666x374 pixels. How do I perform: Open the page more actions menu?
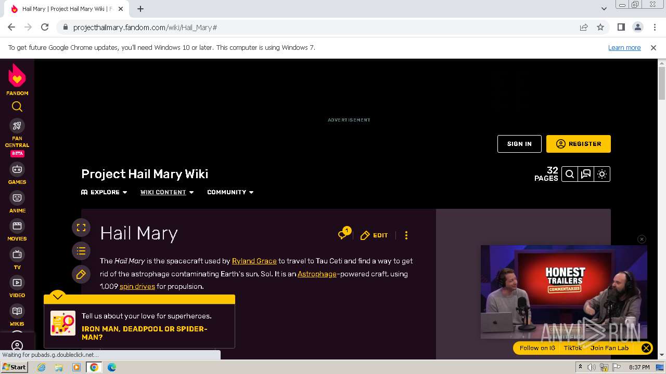406,235
